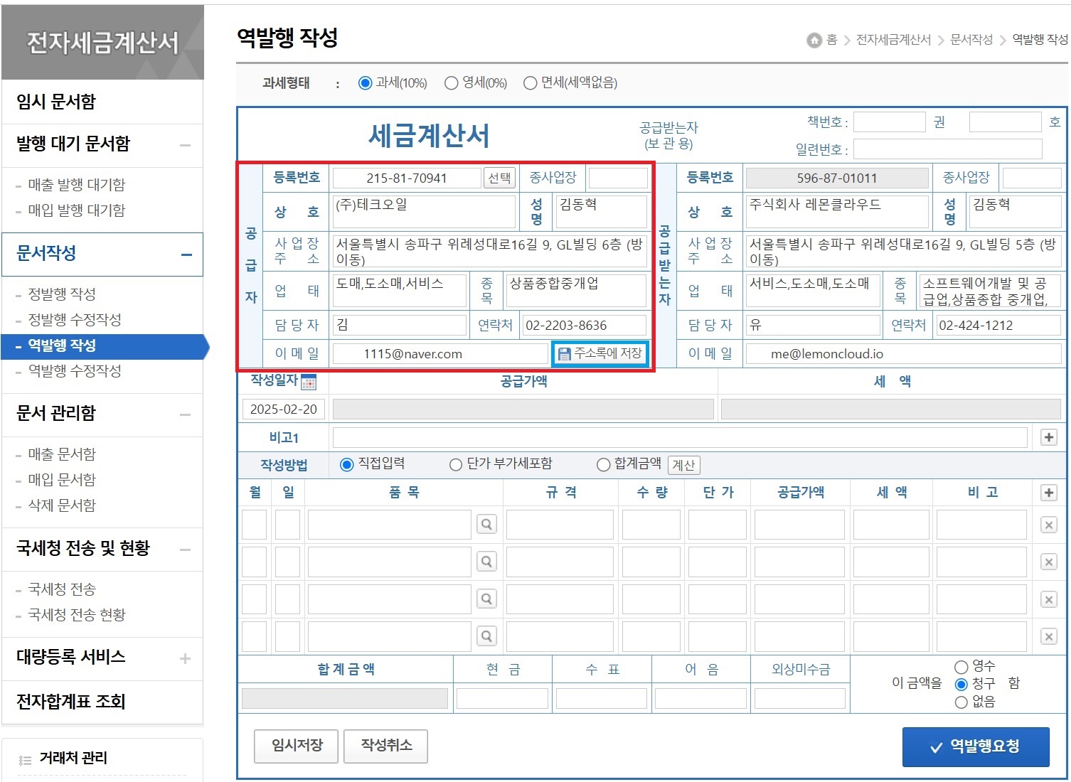Select 면세(세액없음) tax type
Screen dimensions: 1071x782
(530, 83)
